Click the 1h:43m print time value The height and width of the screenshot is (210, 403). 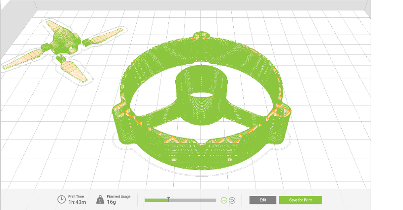point(77,202)
